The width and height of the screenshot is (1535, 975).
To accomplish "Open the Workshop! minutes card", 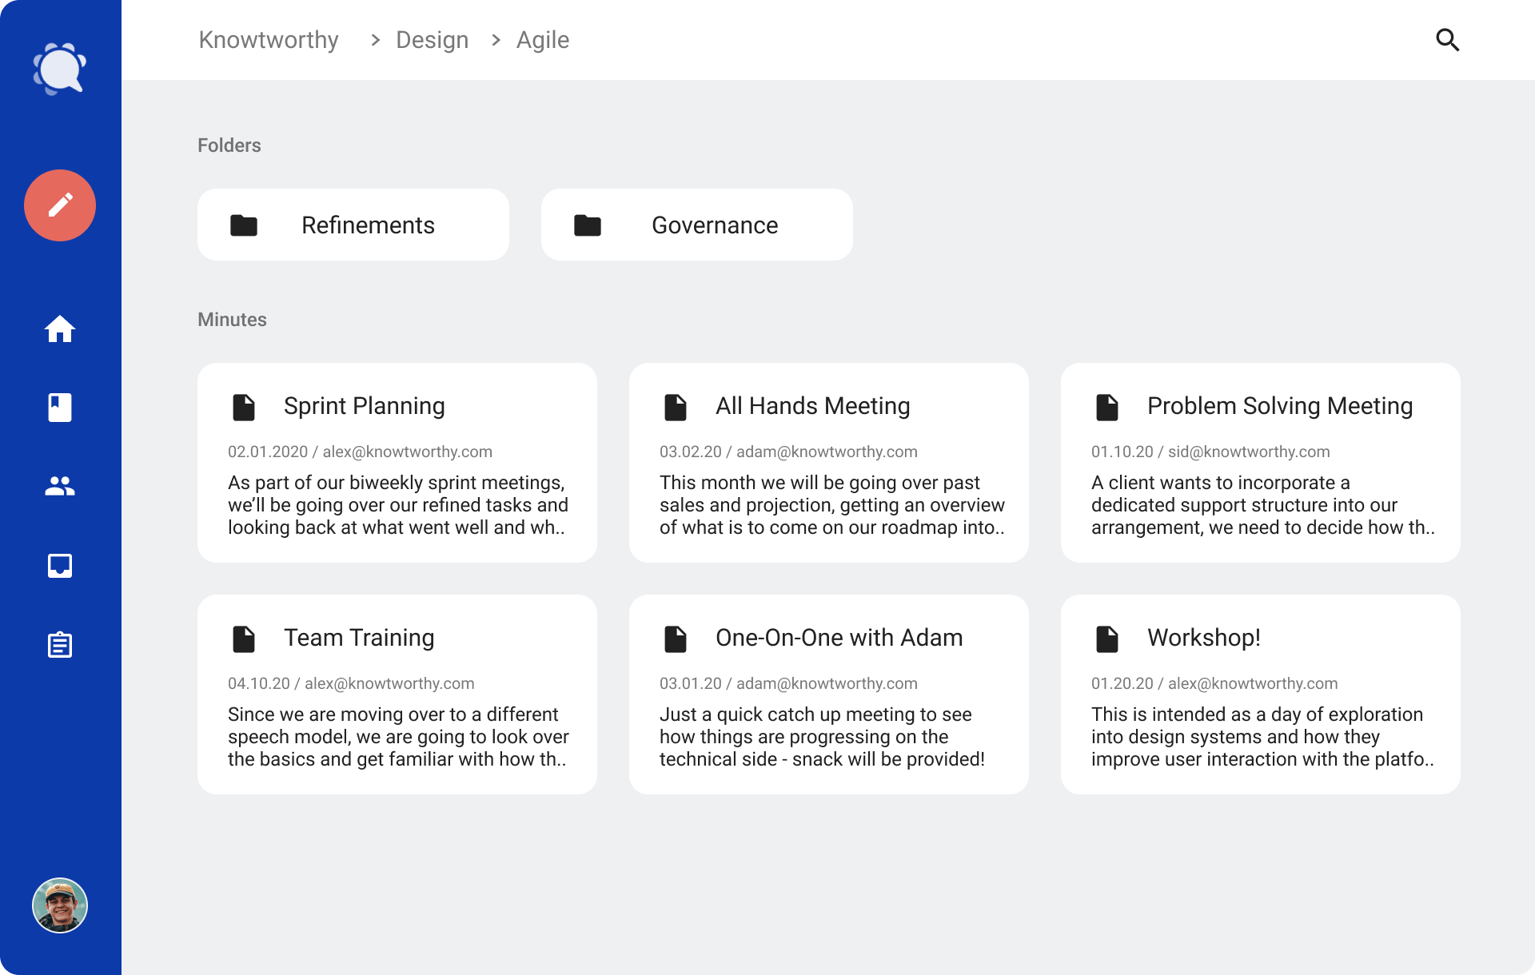I will click(x=1261, y=694).
